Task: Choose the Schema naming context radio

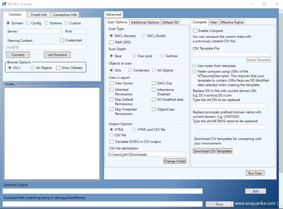Action: [x=47, y=23]
